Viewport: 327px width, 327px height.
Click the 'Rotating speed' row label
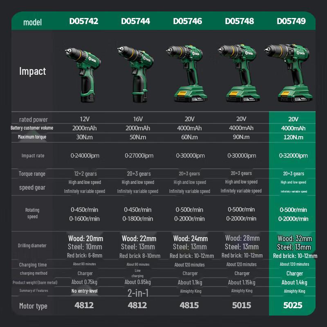pos(32,213)
